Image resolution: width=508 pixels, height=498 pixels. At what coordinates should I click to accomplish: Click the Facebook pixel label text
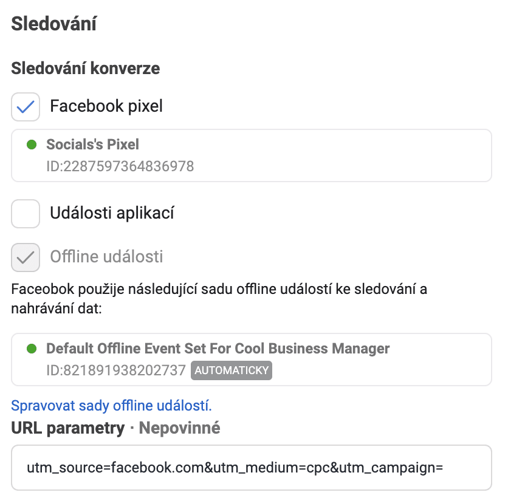(106, 106)
